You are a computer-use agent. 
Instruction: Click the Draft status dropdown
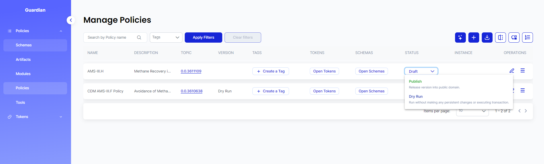[x=421, y=71]
